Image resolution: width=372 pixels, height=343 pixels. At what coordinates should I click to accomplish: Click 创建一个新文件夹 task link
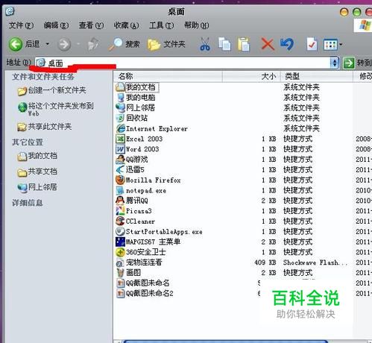tap(51, 90)
